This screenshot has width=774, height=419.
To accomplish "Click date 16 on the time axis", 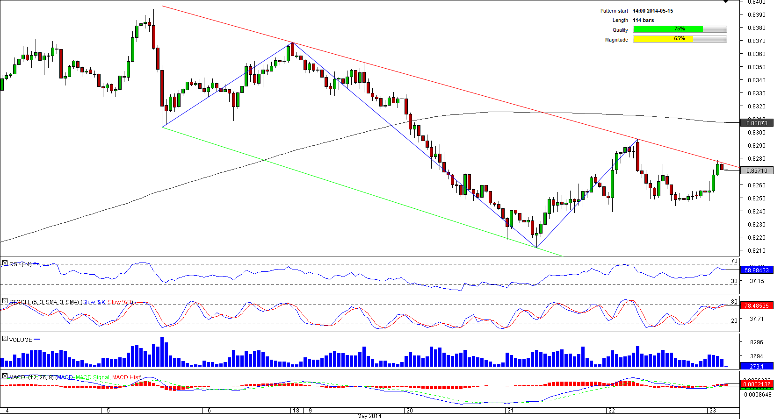I will coord(208,411).
